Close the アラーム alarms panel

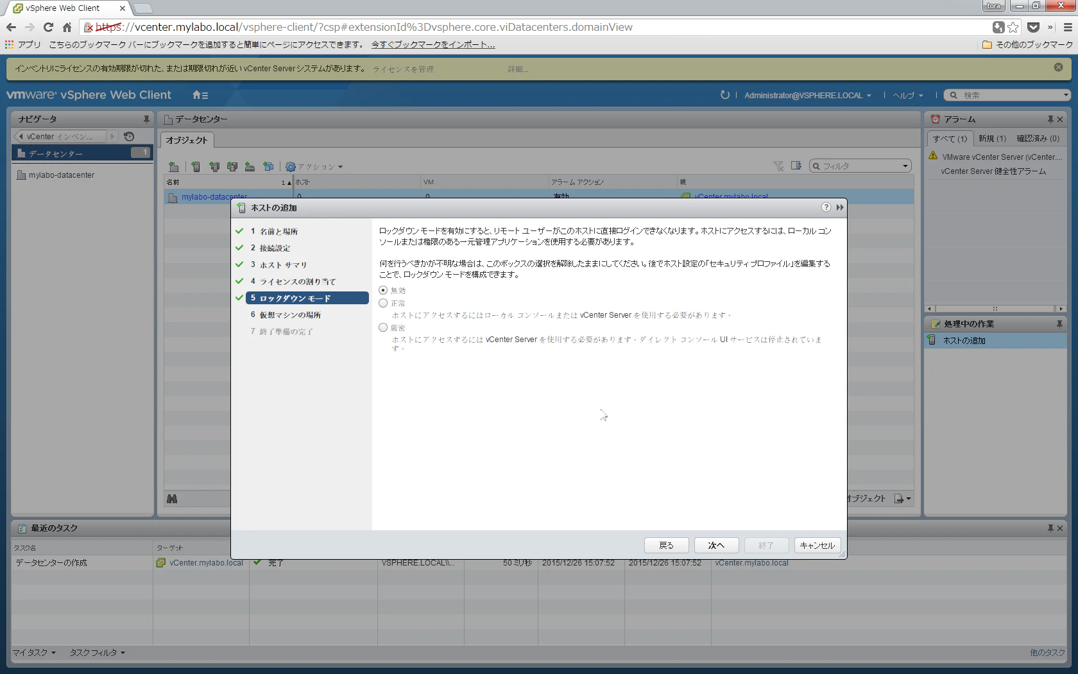1060,119
